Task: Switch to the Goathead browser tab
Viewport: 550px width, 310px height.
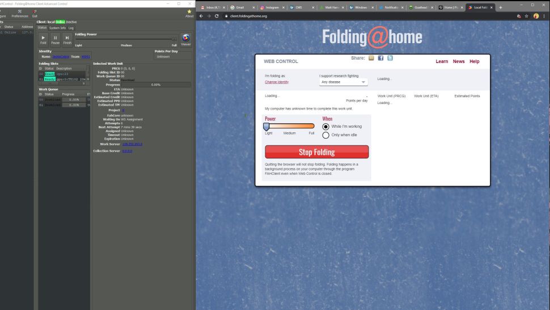Action: point(420,7)
